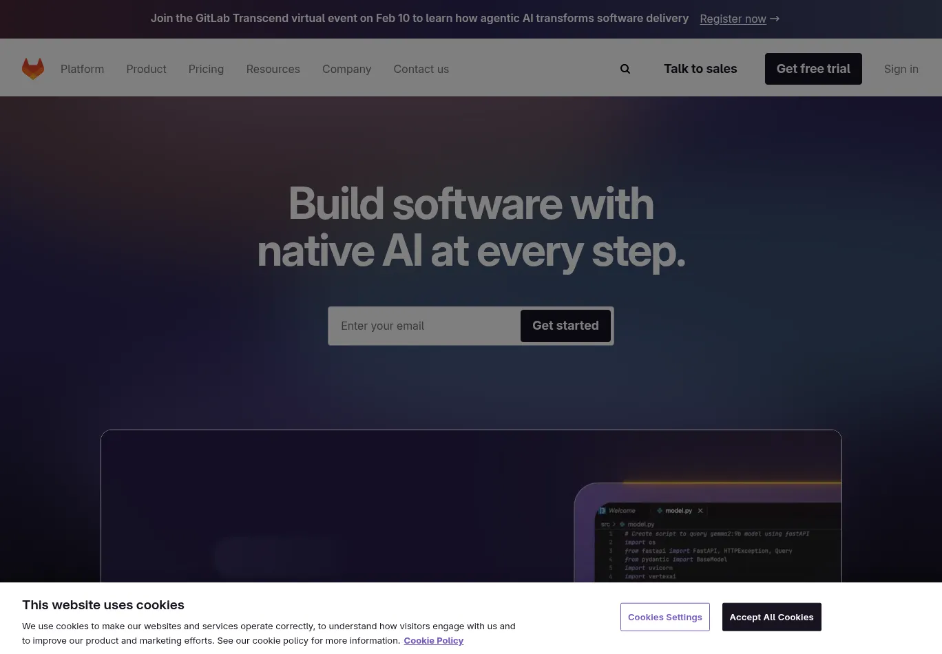
Task: Expand the Platform navigation menu
Action: (82, 68)
